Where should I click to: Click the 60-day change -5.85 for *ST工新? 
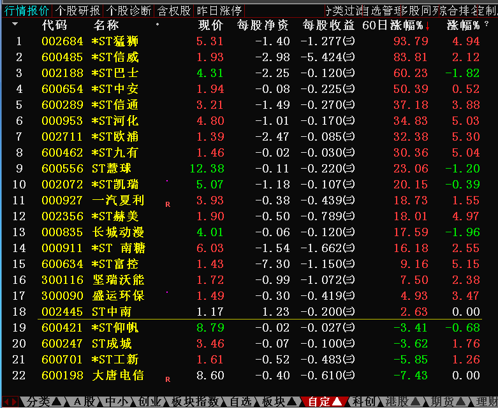411,360
